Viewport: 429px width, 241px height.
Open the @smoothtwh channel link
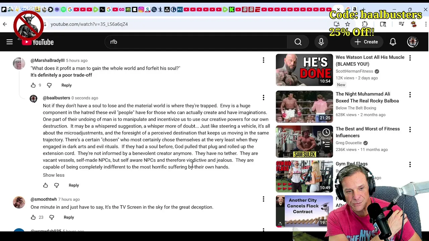(44, 199)
